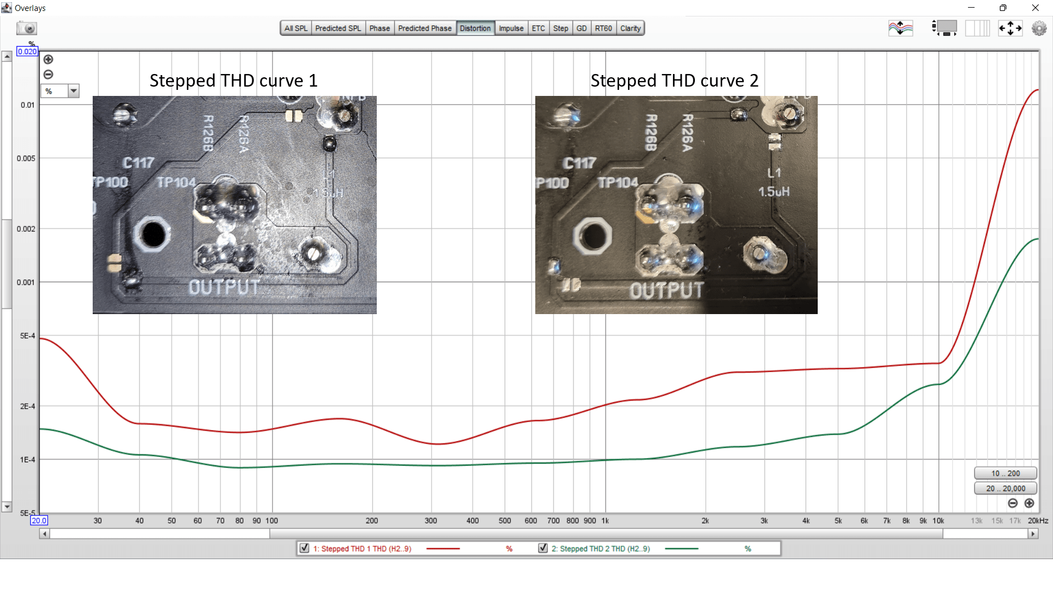Restore down the Overlays window
The width and height of the screenshot is (1053, 592).
point(1003,8)
